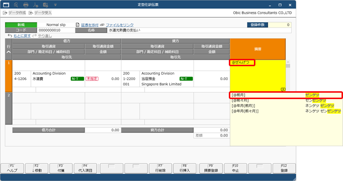Click the ファイルをリンク link
343x181 pixels.
pyautogui.click(x=120, y=25)
